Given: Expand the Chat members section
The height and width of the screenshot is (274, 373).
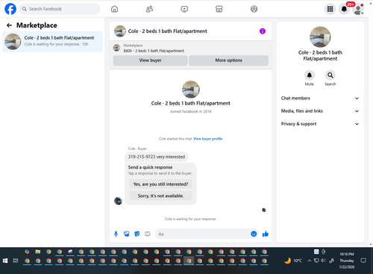Looking at the screenshot, I should coord(320,99).
